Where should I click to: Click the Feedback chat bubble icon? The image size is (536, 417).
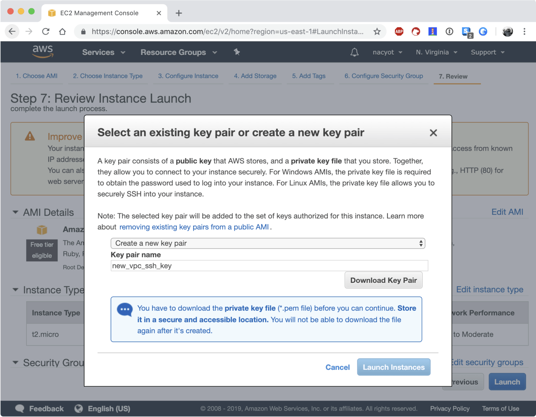coord(20,408)
